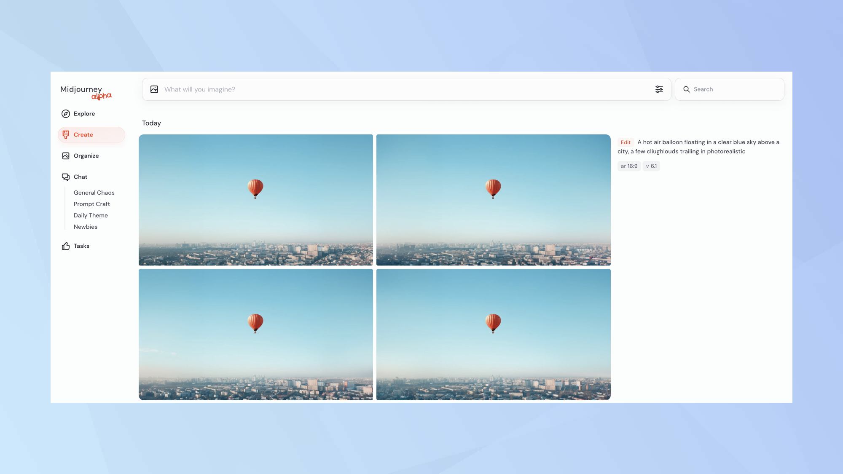Click the Search magnifier icon

(687, 89)
